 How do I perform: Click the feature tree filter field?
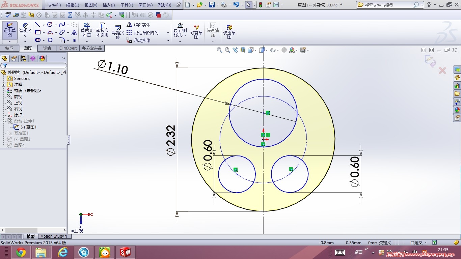(33, 65)
